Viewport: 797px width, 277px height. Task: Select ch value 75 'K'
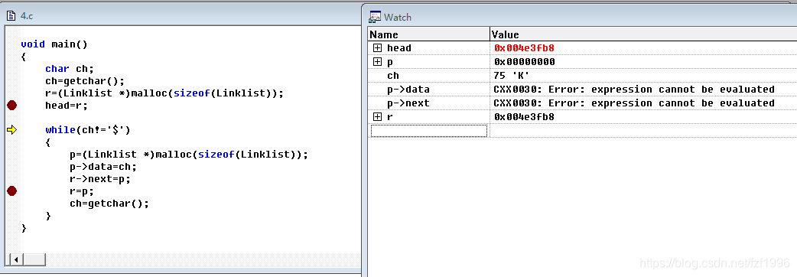pyautogui.click(x=512, y=76)
